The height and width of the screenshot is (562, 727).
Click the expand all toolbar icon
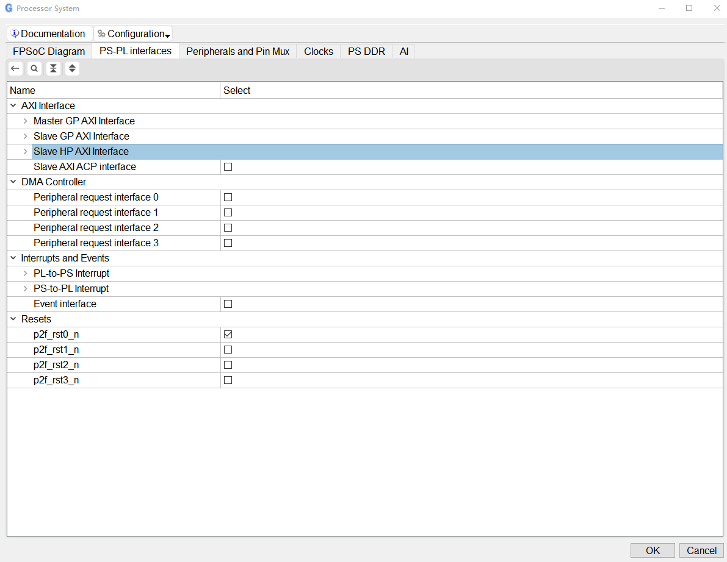point(72,68)
